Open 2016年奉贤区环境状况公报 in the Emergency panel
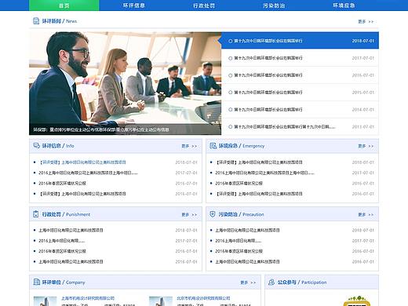This screenshot has width=408, height=306. click(239, 183)
